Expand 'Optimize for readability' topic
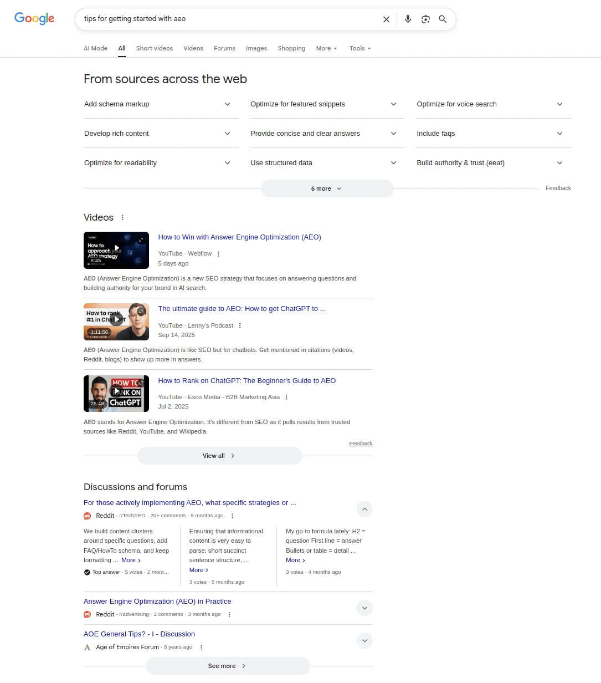601x683 pixels. pos(161,163)
